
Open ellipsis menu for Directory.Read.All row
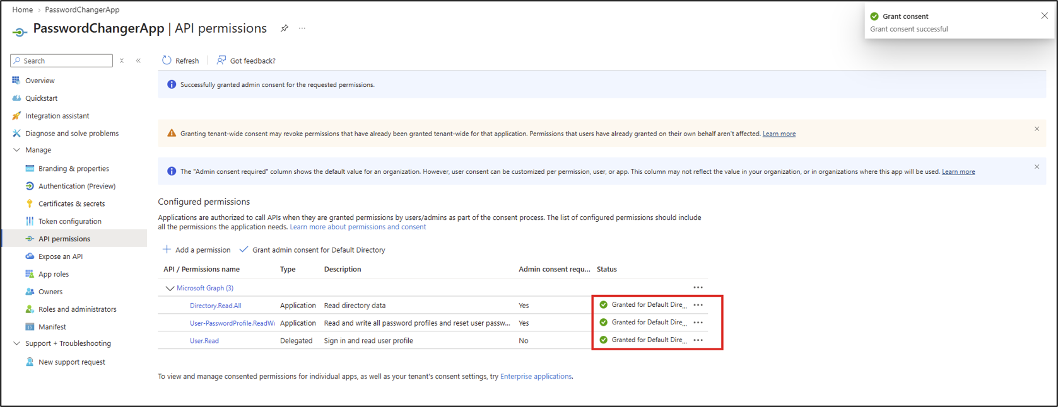[x=698, y=305]
